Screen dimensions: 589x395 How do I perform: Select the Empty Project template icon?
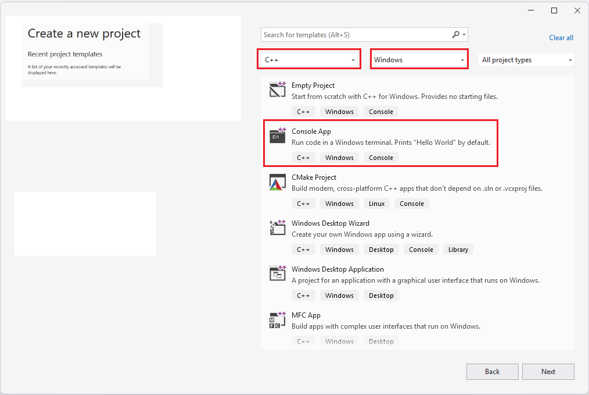pyautogui.click(x=277, y=90)
